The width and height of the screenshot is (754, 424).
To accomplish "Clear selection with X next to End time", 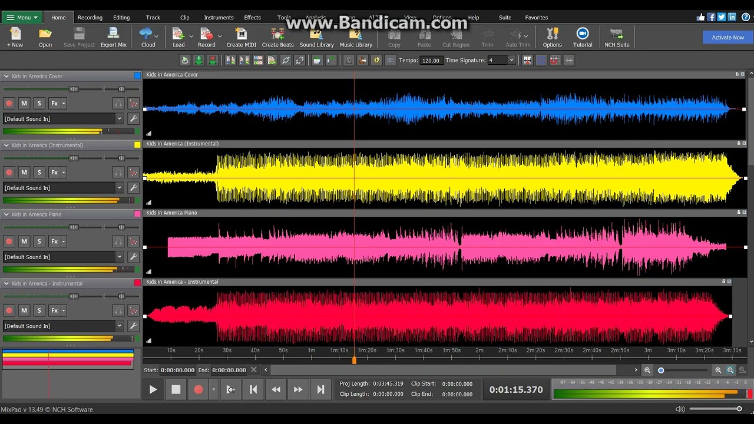I will pyautogui.click(x=254, y=370).
